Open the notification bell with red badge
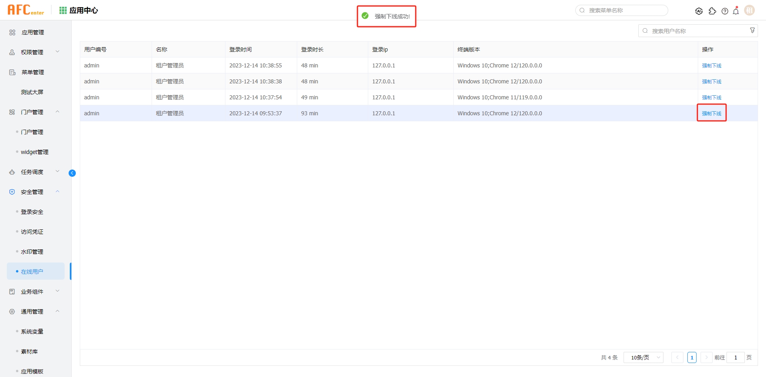The height and width of the screenshot is (377, 766). point(736,11)
